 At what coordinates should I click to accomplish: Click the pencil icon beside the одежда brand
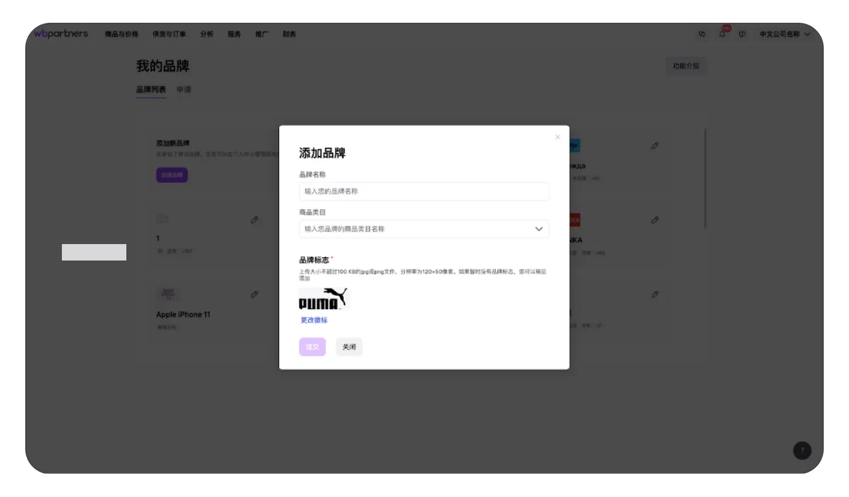pyautogui.click(x=655, y=145)
